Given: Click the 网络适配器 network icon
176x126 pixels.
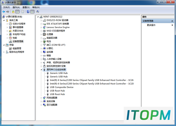Looking at the screenshot, I should (44, 98).
